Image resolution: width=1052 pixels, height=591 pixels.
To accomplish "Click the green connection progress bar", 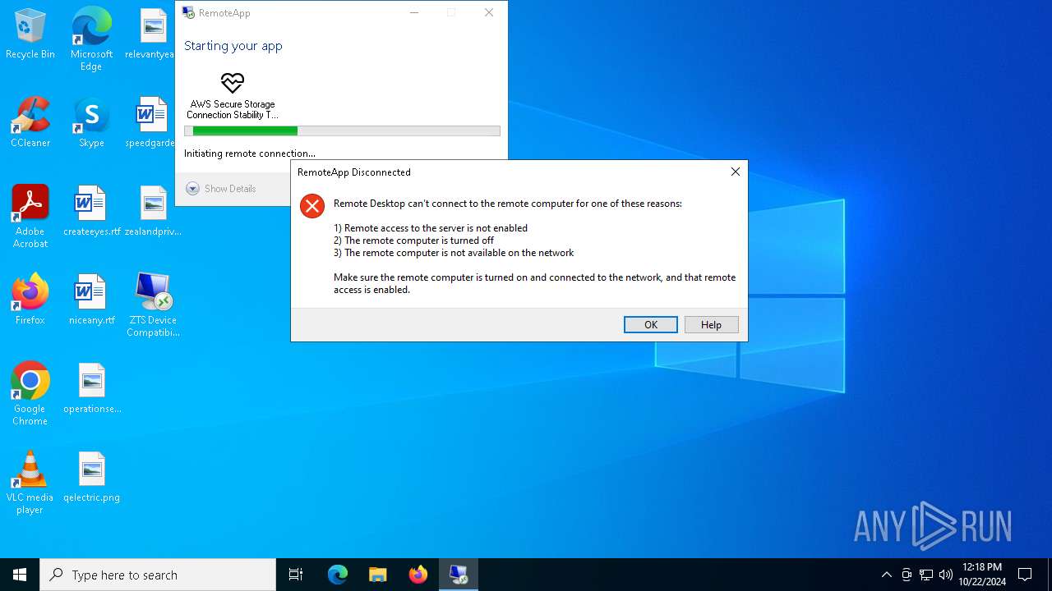I will [x=342, y=131].
